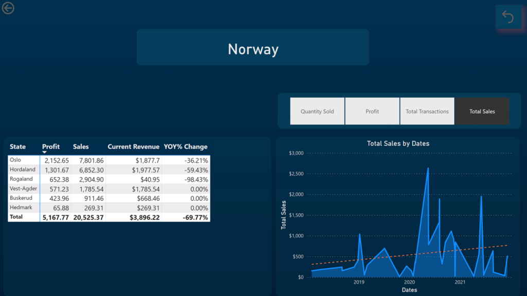The image size is (527, 296).
Task: Click the back arrow circle icon
Action: tap(8, 8)
